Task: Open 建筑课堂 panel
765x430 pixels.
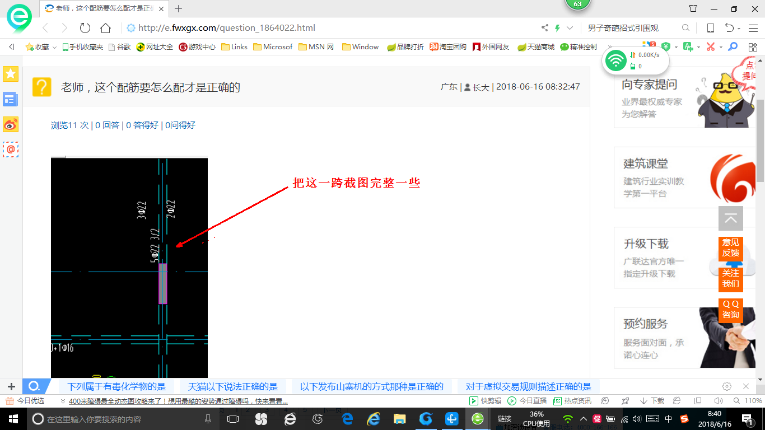Action: [x=684, y=177]
